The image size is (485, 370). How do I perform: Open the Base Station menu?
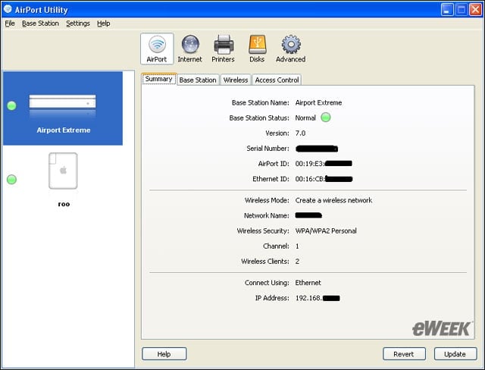[x=40, y=24]
